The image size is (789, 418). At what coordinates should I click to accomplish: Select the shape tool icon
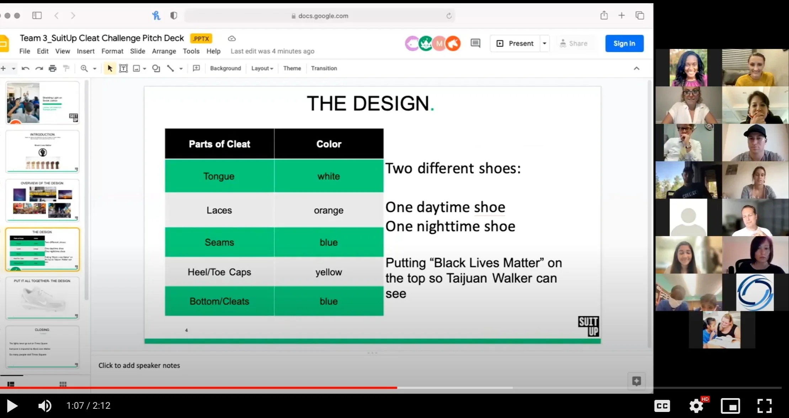(x=156, y=68)
